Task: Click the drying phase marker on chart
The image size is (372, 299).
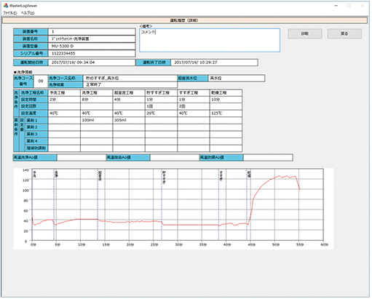Action: [249, 174]
